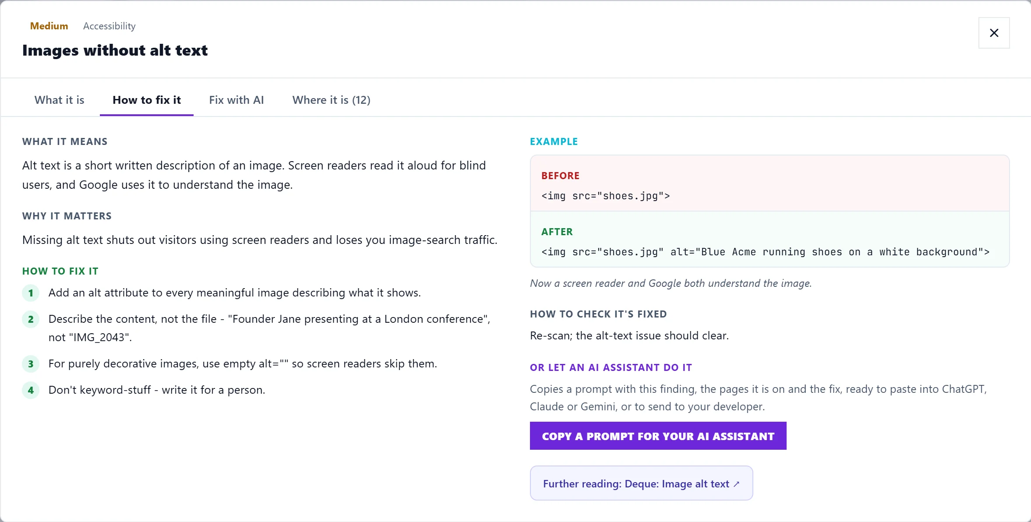1031x522 pixels.
Task: Click the WHY IT MATTERS heading
Action: point(67,216)
